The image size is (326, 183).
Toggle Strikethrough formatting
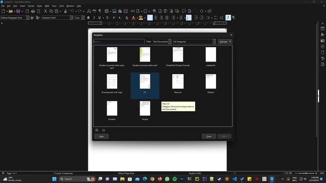pos(107,18)
